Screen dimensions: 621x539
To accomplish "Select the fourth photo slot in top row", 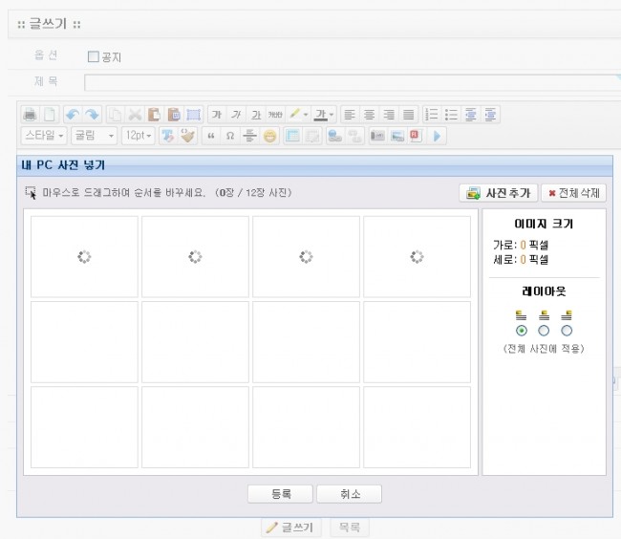I will pyautogui.click(x=418, y=257).
